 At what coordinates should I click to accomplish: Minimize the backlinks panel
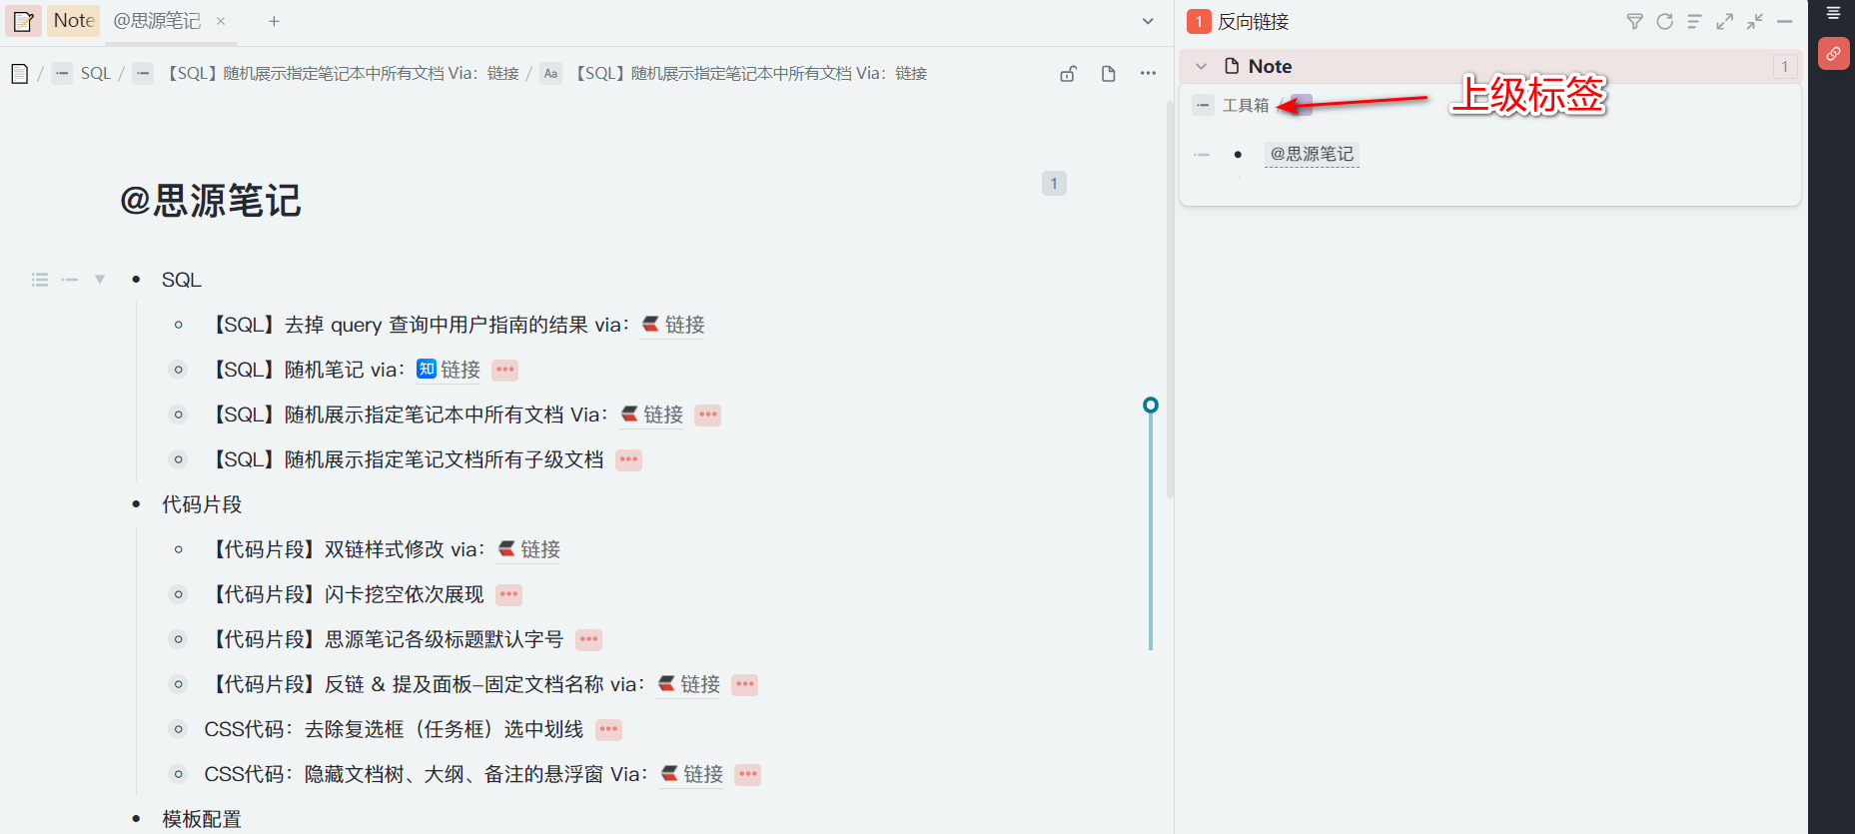click(1785, 22)
